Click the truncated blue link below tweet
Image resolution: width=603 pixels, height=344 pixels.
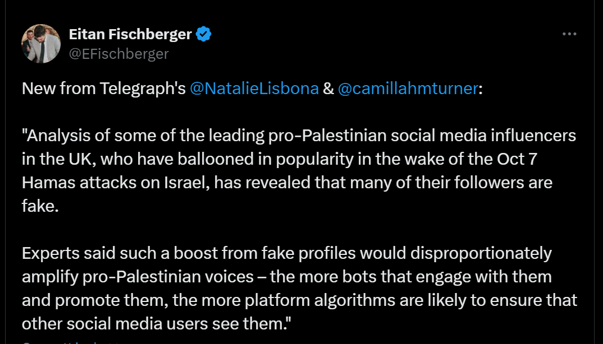click(x=71, y=342)
